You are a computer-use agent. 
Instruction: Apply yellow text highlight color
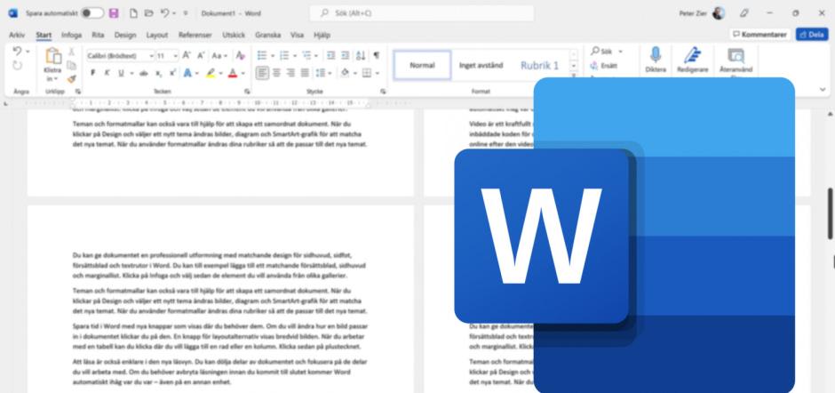coord(211,73)
